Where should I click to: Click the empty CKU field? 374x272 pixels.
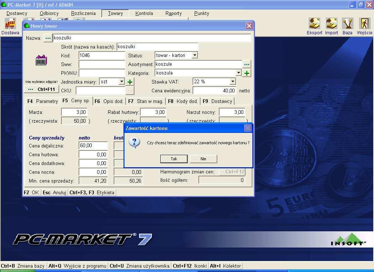point(100,91)
